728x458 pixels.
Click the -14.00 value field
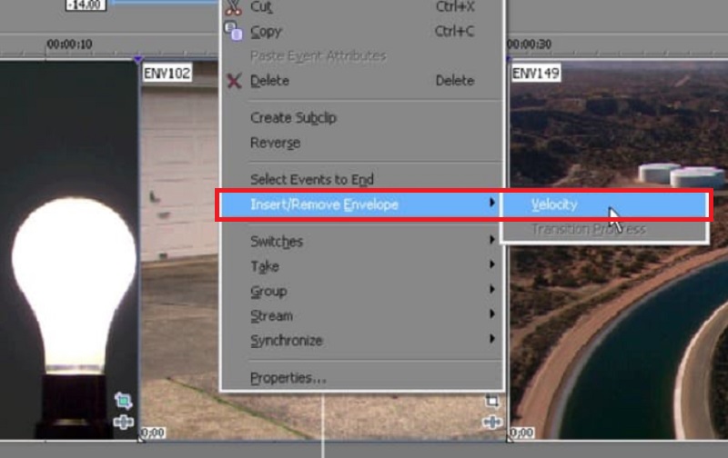(86, 5)
